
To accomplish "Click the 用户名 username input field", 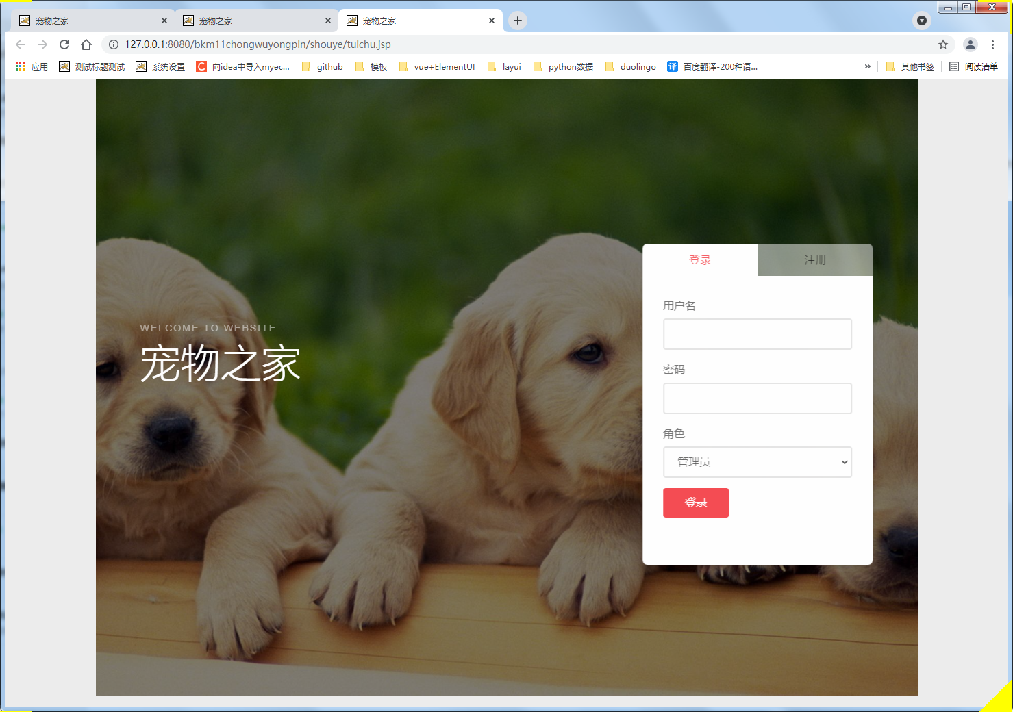I will (x=757, y=333).
